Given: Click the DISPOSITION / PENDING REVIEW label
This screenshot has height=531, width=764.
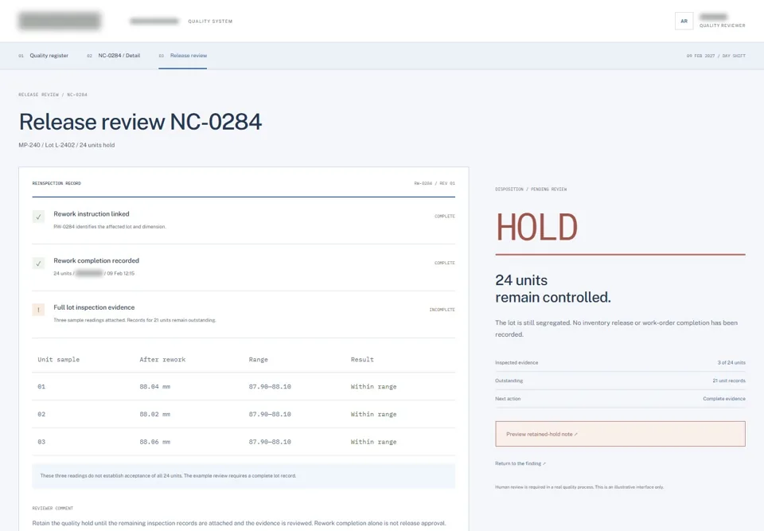Looking at the screenshot, I should (x=531, y=189).
